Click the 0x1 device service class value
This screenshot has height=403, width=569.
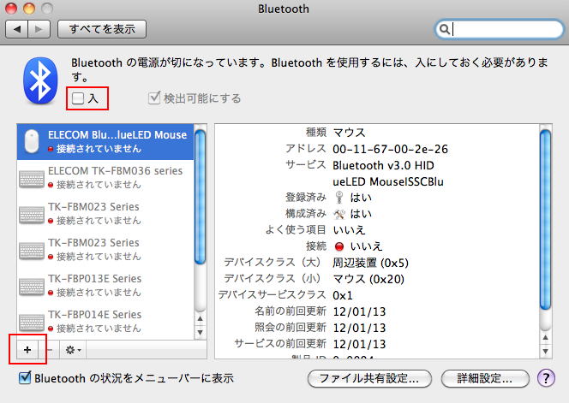click(x=343, y=295)
